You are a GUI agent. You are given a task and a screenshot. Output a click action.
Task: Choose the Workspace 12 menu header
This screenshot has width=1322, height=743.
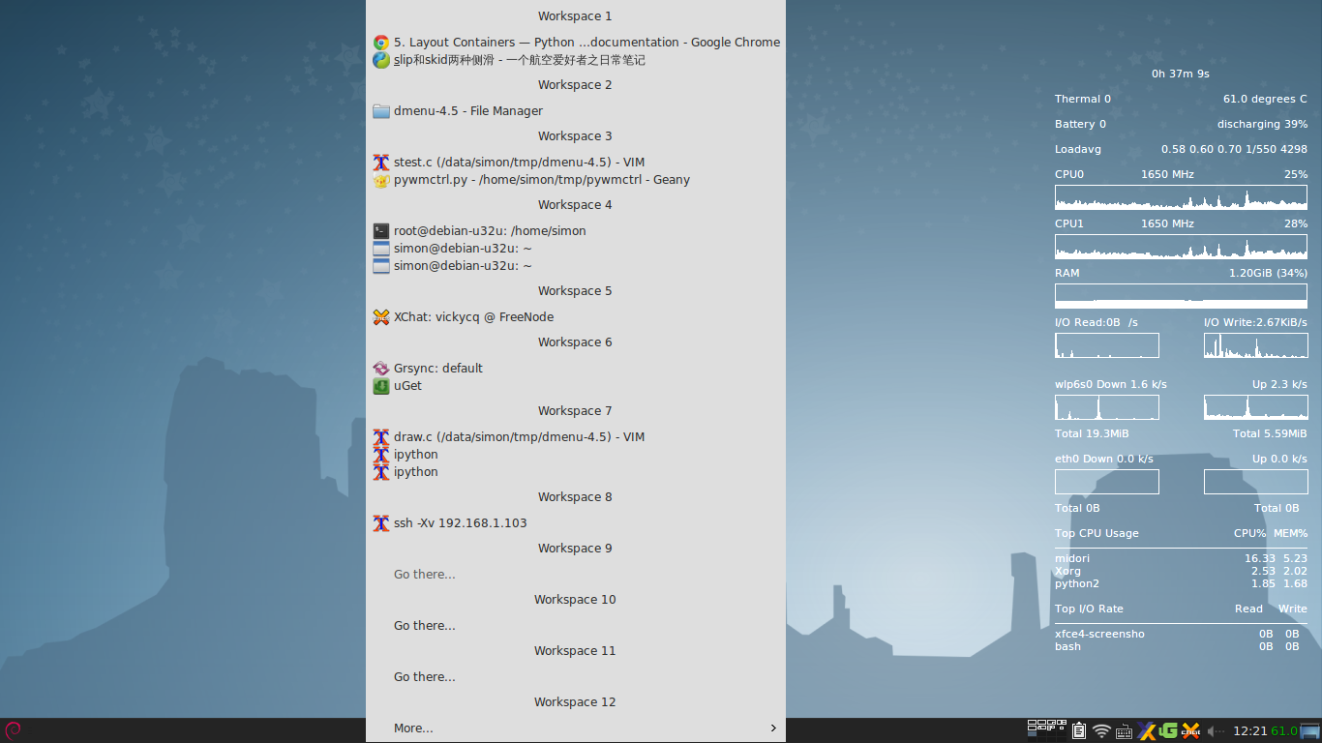[575, 702]
